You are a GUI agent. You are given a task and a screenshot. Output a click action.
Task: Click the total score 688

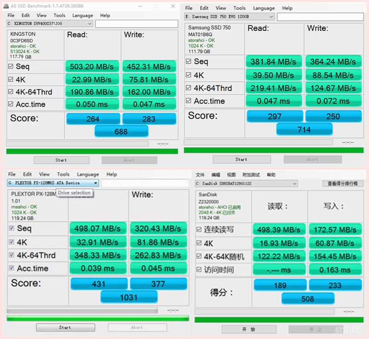tap(121, 131)
